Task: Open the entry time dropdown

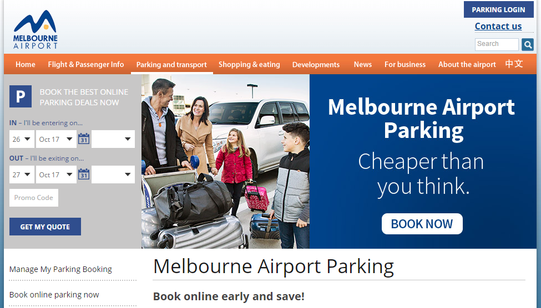Action: coord(113,139)
